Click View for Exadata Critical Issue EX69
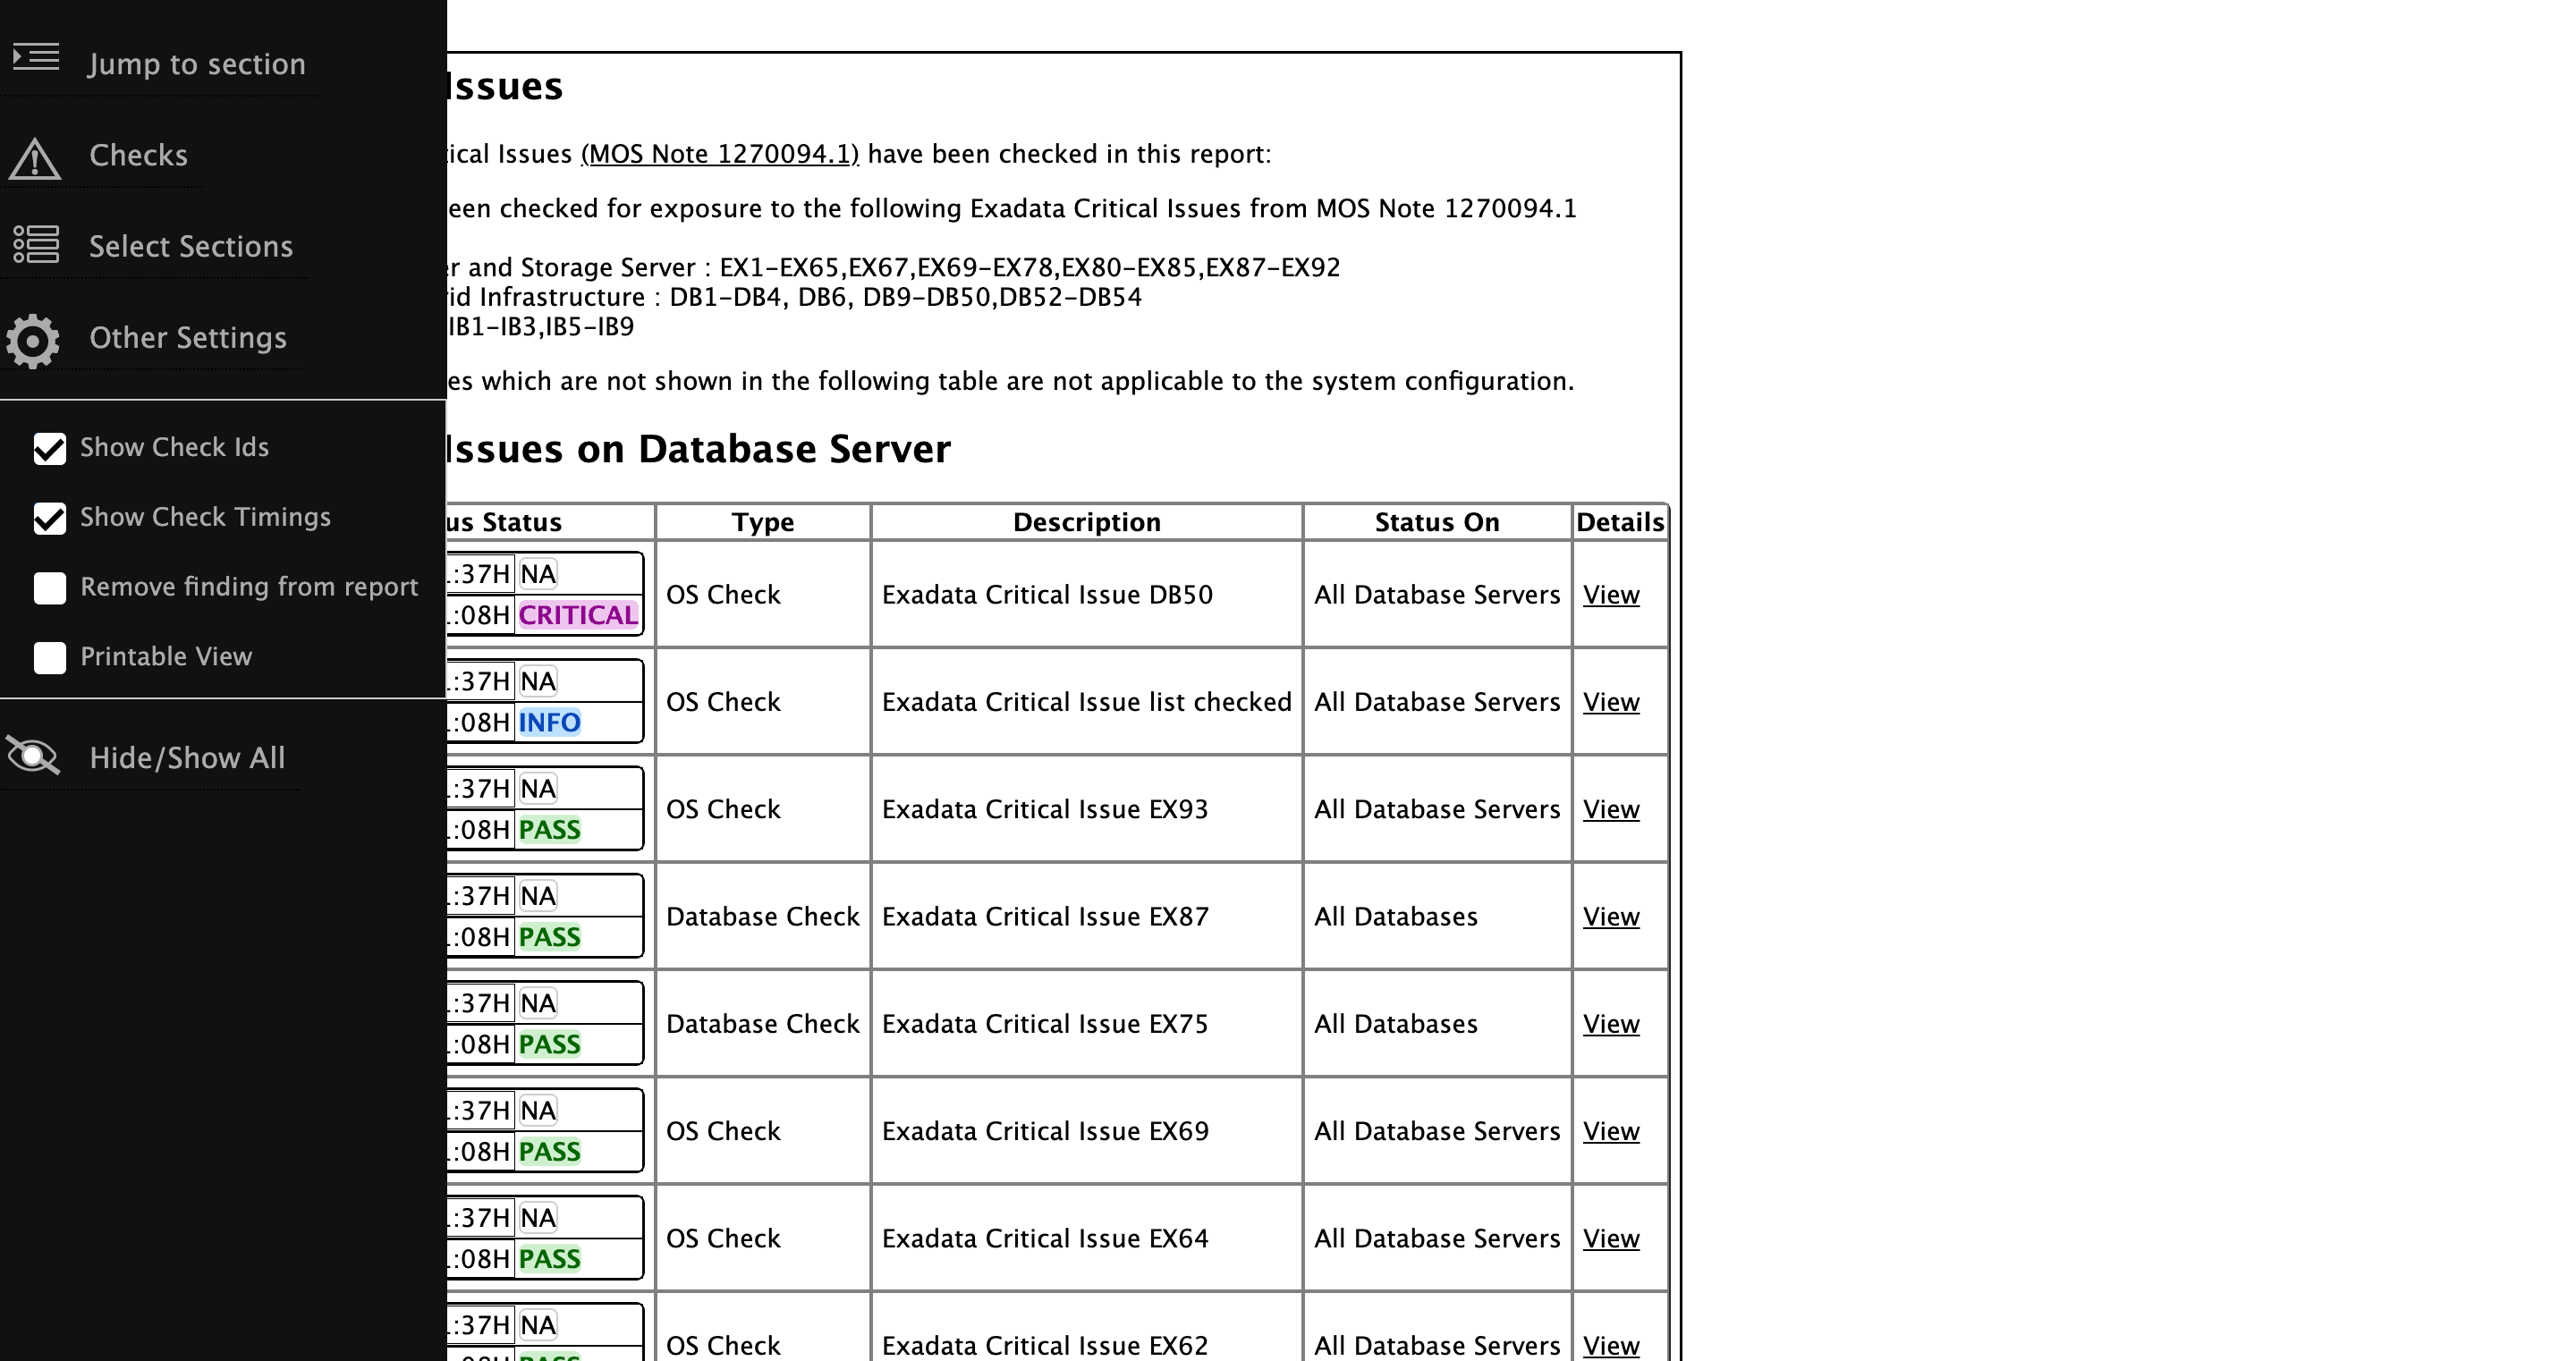2576x1361 pixels. [1610, 1131]
